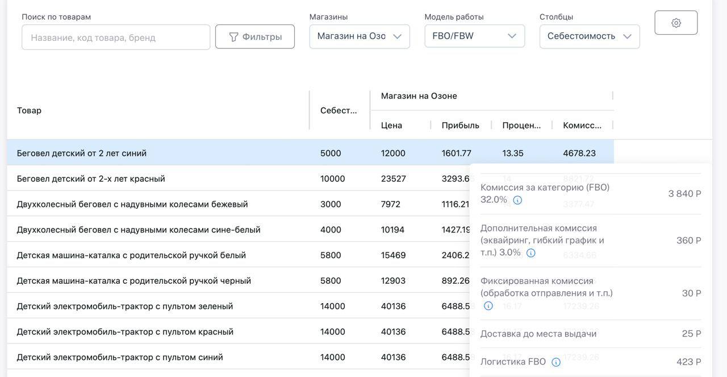This screenshot has height=377, width=727.
Task: Click the Себест… column header
Action: point(339,110)
